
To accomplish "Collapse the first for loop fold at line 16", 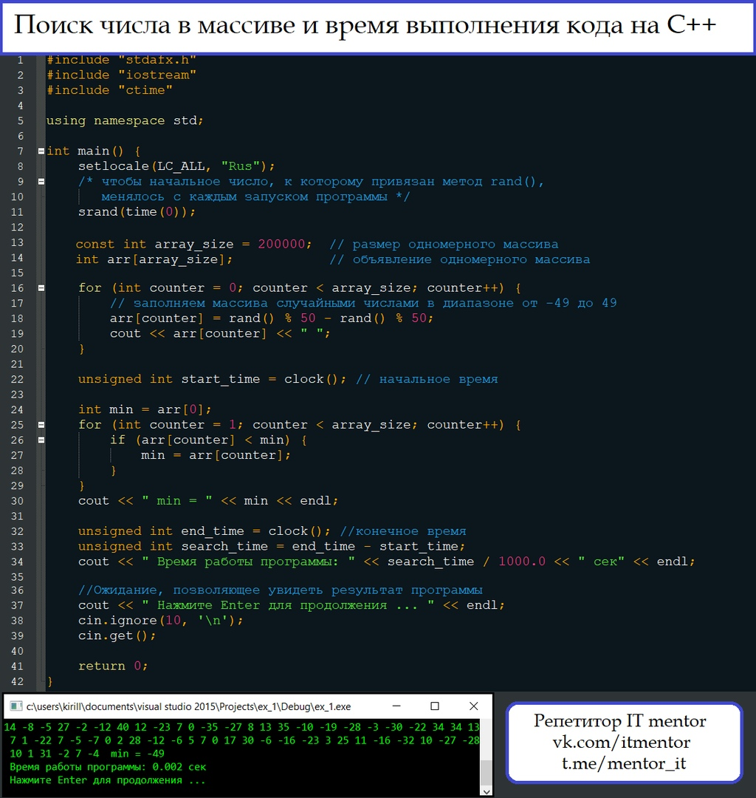I will click(x=41, y=288).
